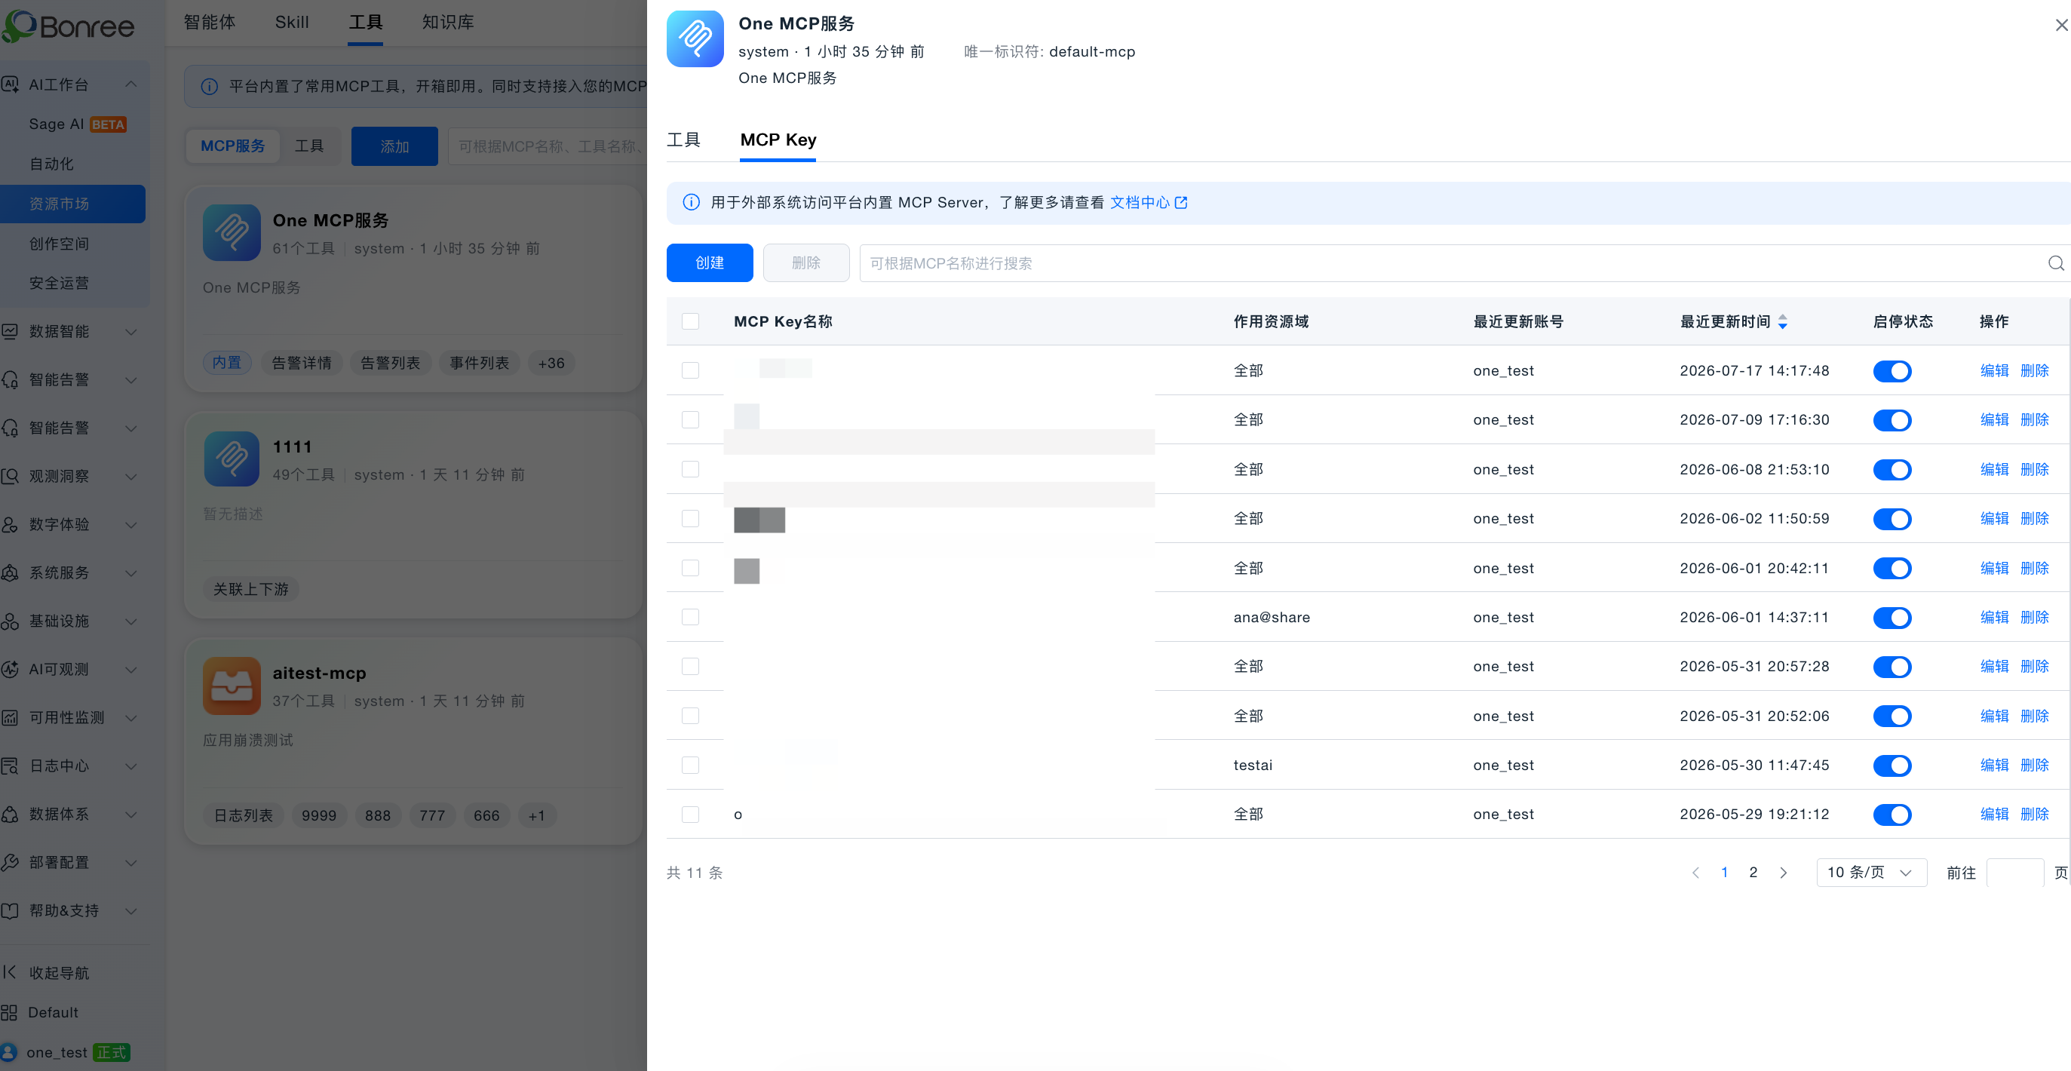2071x1071 pixels.
Task: Click the info icon in the MCP Server notice
Action: click(691, 202)
